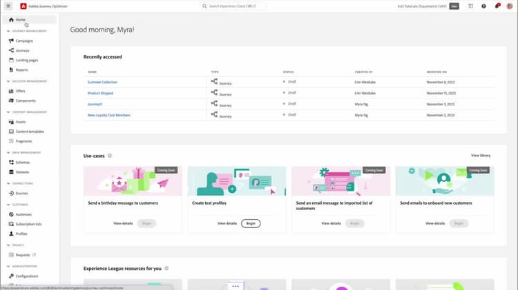Open the app switcher grid icon

tap(470, 6)
